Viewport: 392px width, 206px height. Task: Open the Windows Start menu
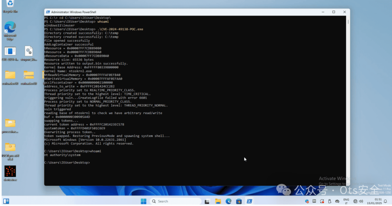click(x=144, y=201)
